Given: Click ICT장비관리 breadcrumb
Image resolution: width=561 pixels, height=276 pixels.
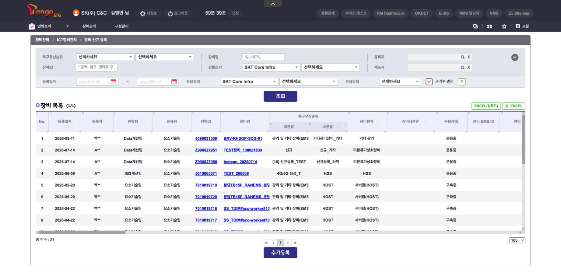Looking at the screenshot, I should (67, 40).
